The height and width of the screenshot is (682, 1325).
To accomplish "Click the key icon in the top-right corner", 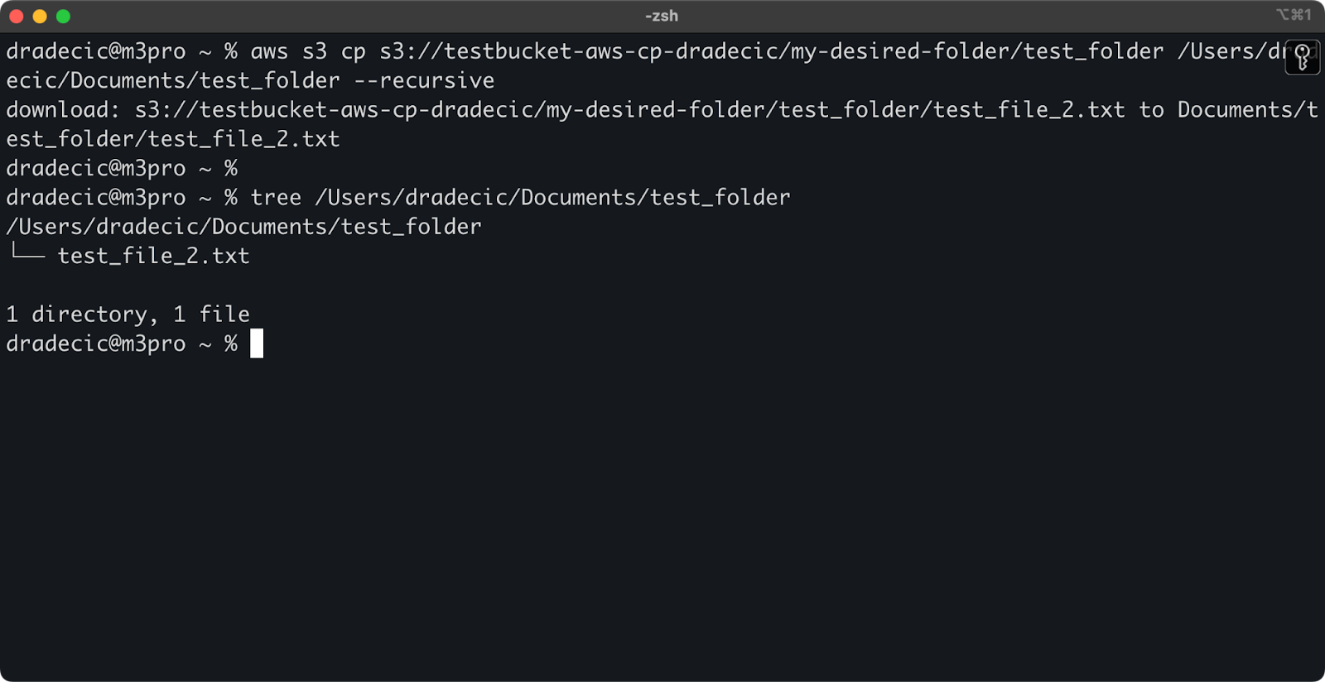I will pos(1302,58).
